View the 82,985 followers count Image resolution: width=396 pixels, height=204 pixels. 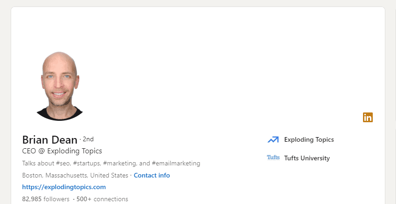click(46, 199)
